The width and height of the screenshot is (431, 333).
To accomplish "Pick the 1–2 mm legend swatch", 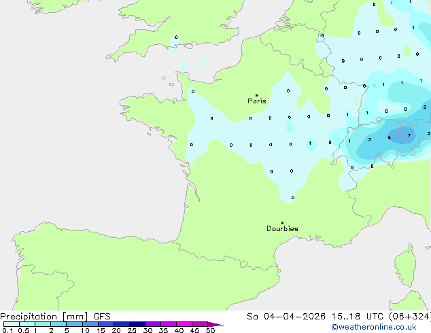I will (43, 324).
